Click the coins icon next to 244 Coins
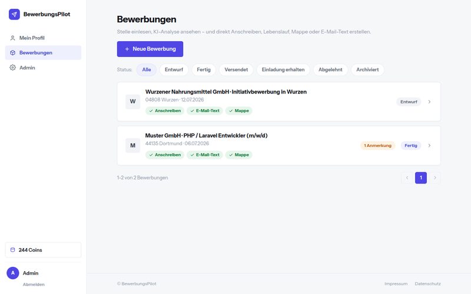The image size is (471, 294). coord(12,250)
